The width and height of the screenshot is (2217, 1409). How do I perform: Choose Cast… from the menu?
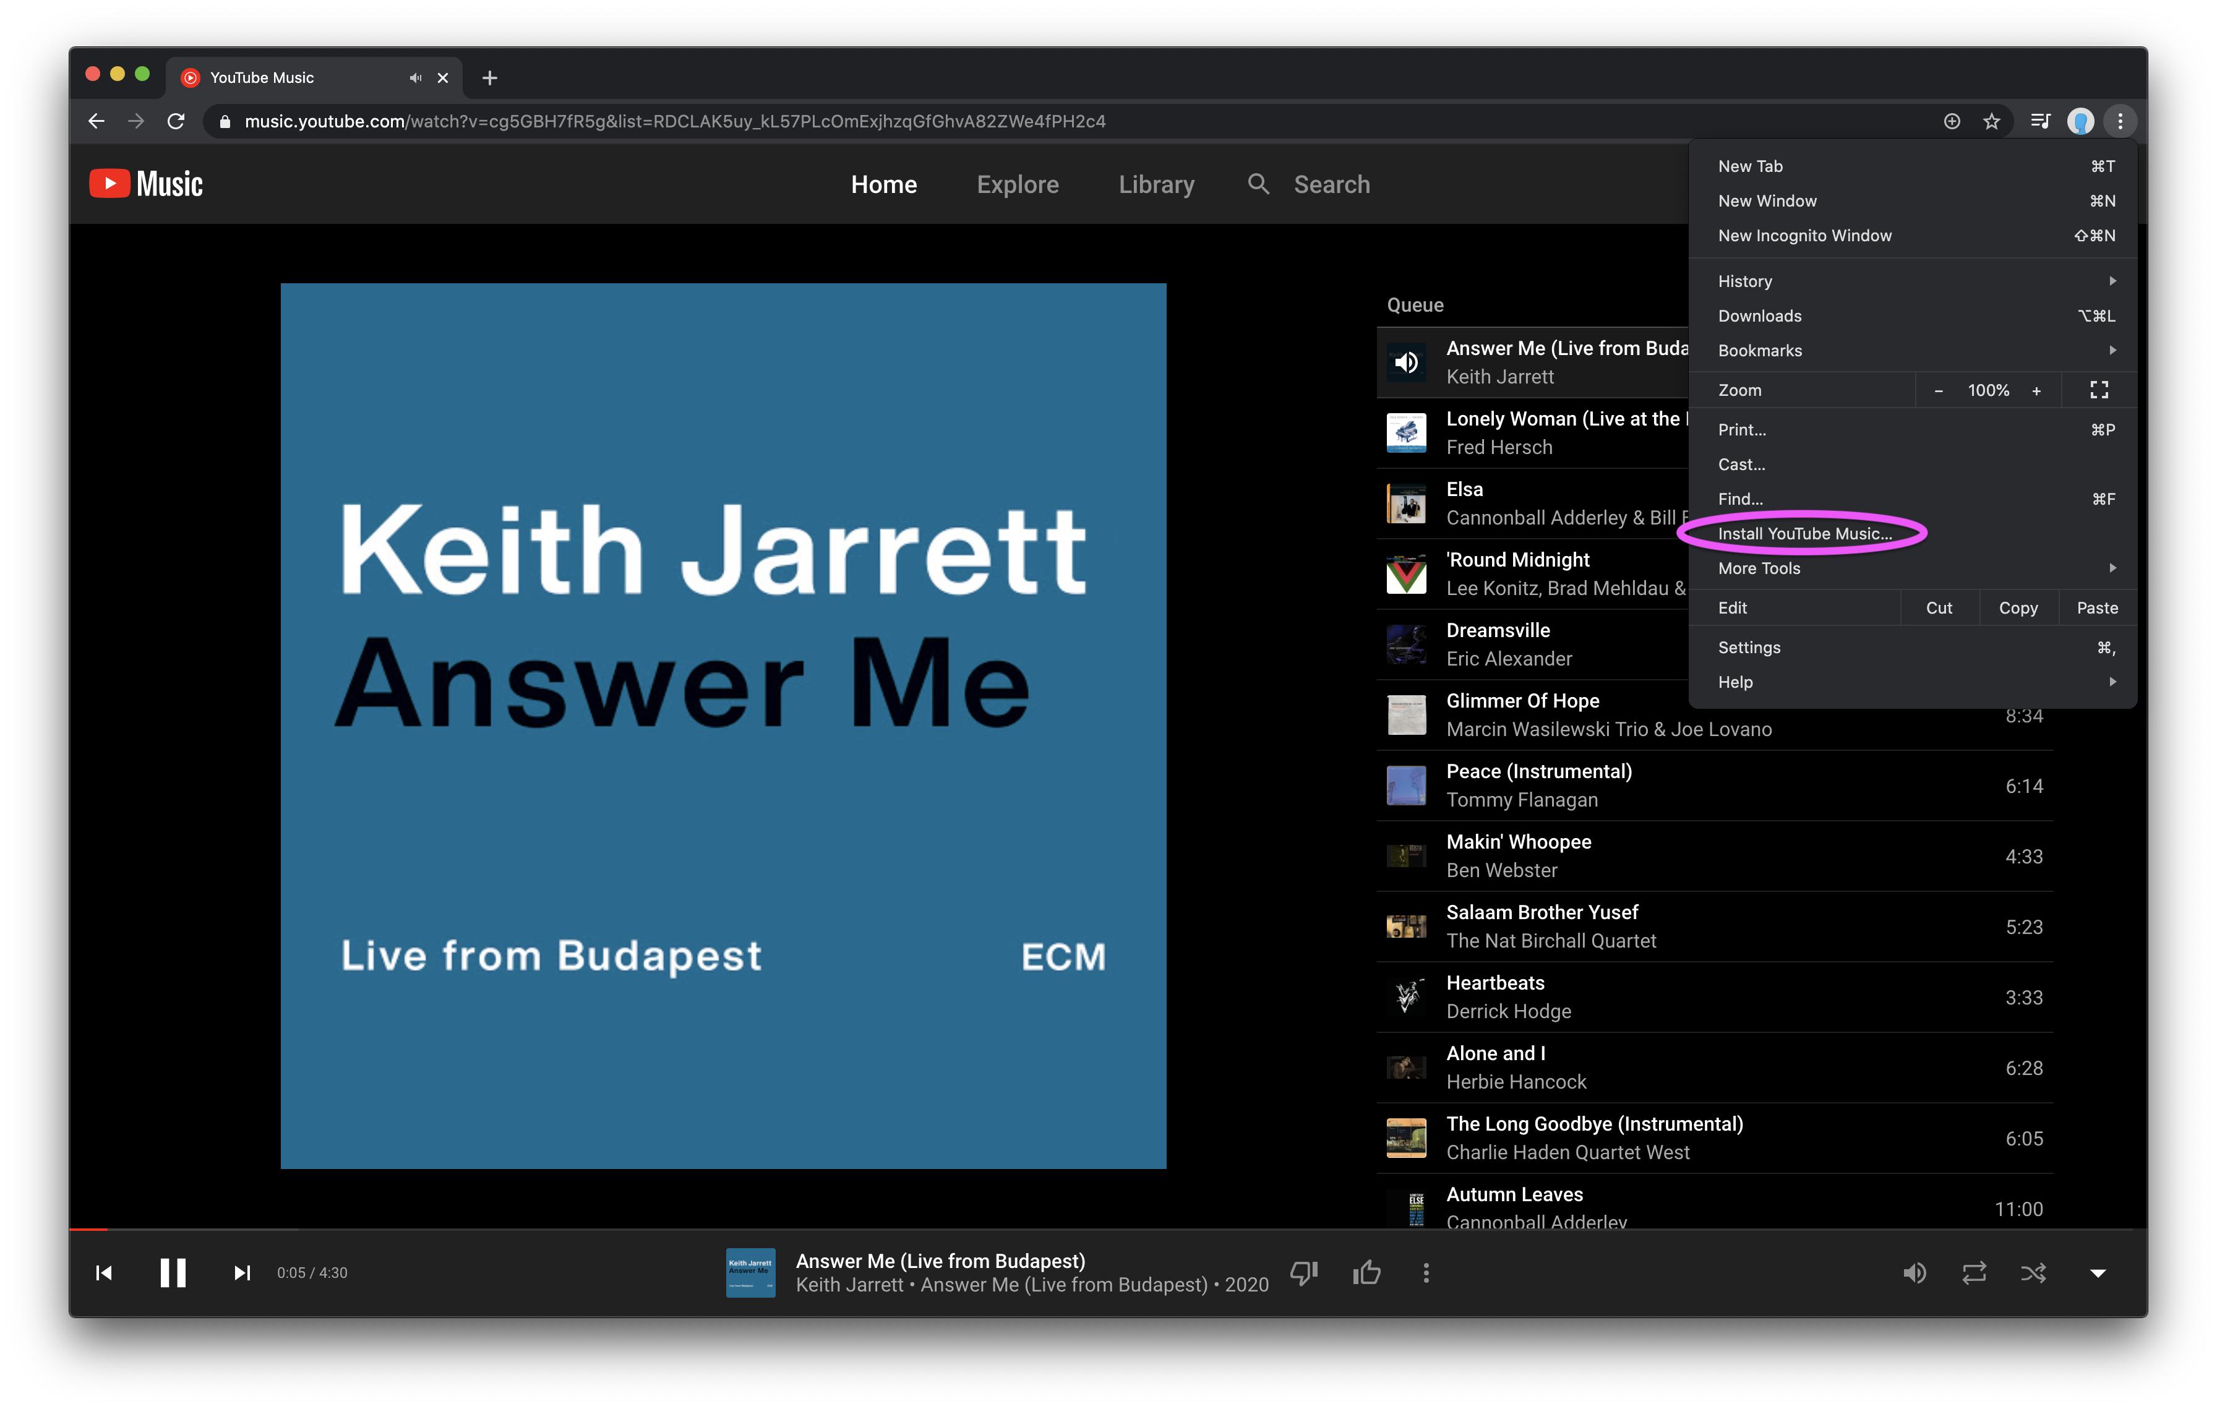1913,465
